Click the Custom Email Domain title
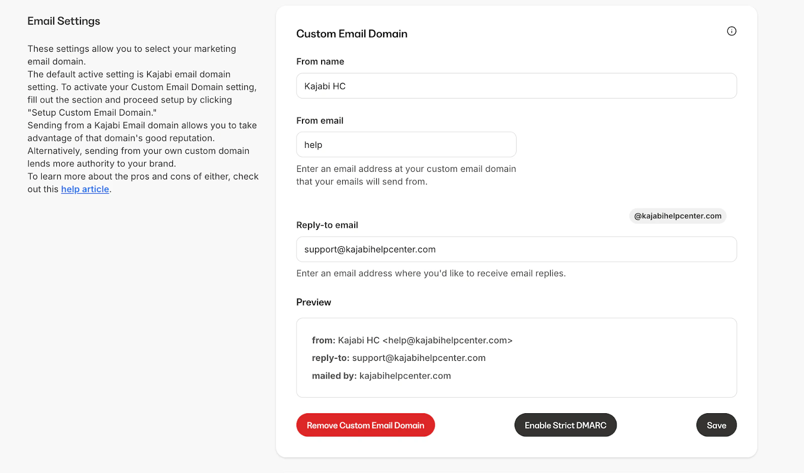 click(352, 34)
